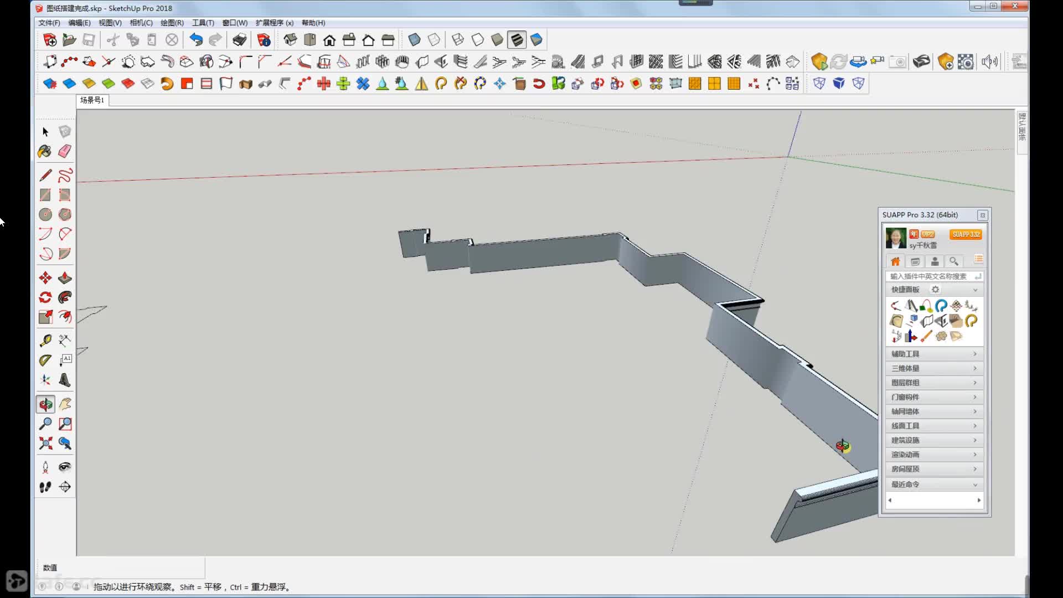Image resolution: width=1063 pixels, height=598 pixels.
Task: Choose the Protractor tool
Action: tap(45, 360)
